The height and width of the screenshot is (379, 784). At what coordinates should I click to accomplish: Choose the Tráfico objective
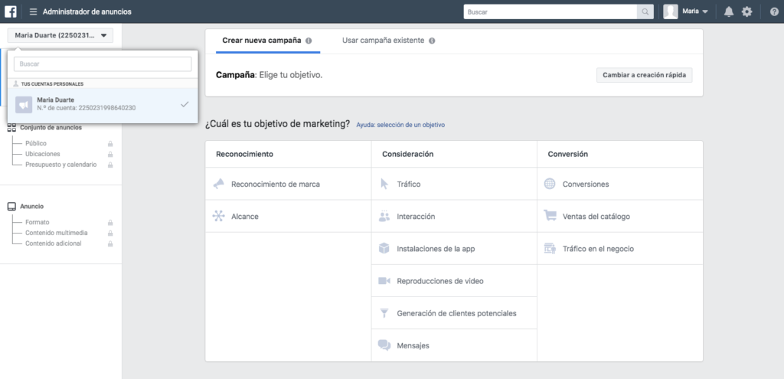[x=454, y=184]
